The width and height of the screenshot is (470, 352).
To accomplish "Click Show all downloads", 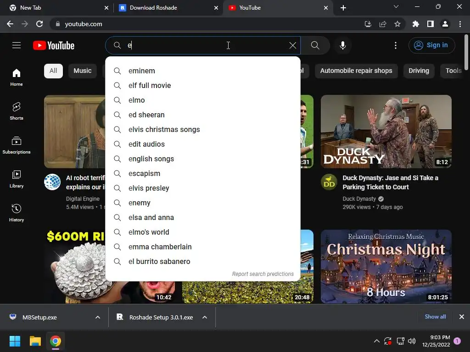I will click(435, 317).
